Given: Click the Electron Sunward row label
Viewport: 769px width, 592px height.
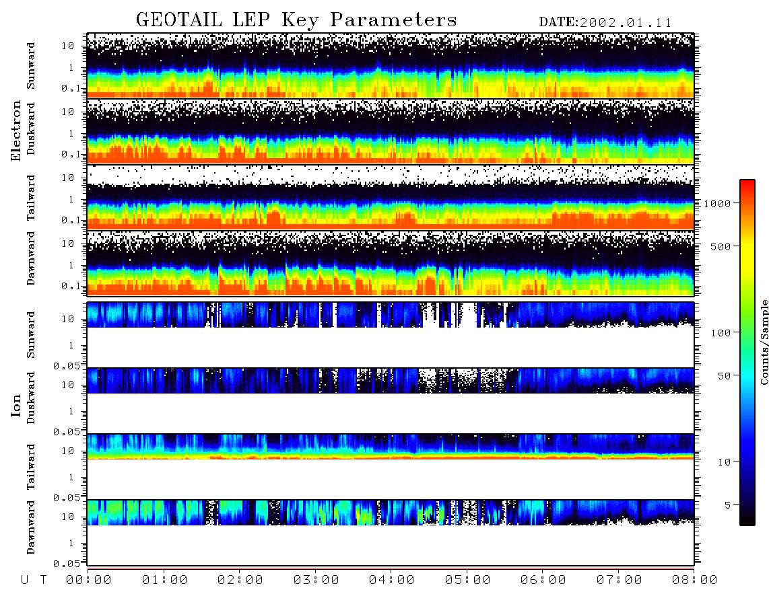Looking at the screenshot, I should (x=31, y=66).
